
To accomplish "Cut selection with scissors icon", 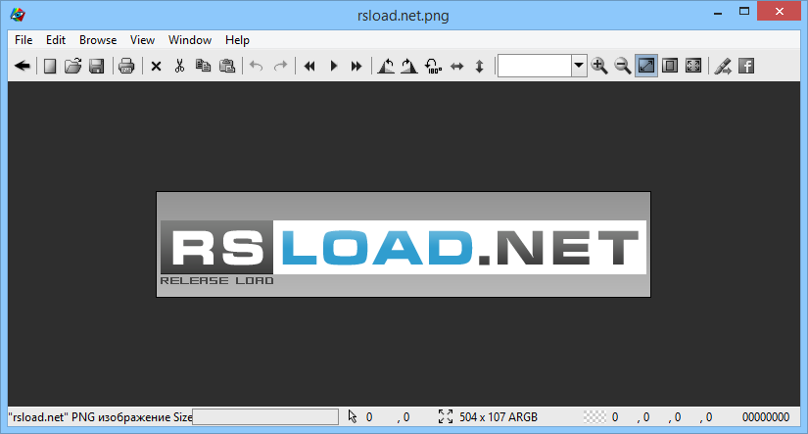I will pos(179,66).
